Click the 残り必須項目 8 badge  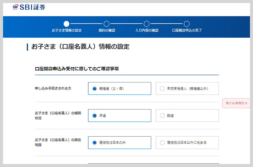(x=236, y=103)
